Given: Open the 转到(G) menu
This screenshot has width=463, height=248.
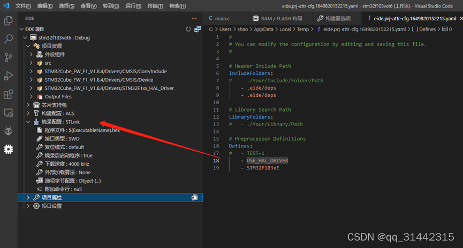Looking at the screenshot, I should click(111, 6).
